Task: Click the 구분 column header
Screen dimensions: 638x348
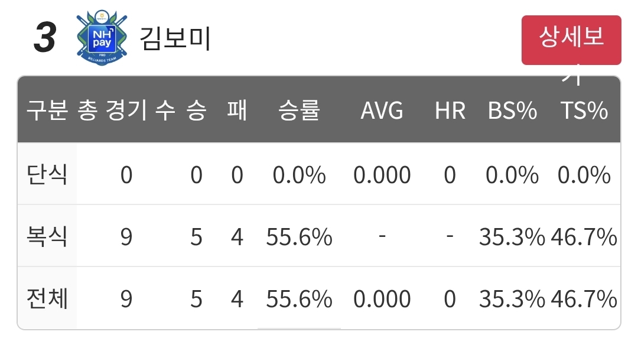Action: 47,110
